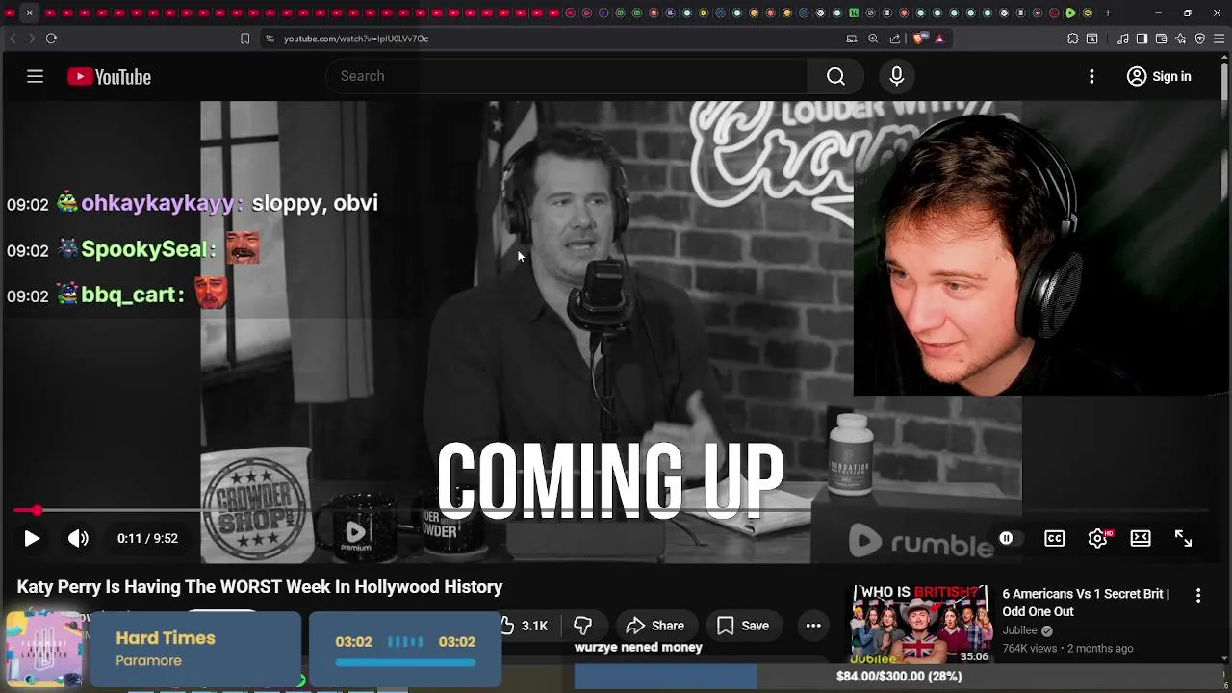This screenshot has height=693, width=1232.
Task: Click the YouTube search magnifier button
Action: click(835, 76)
